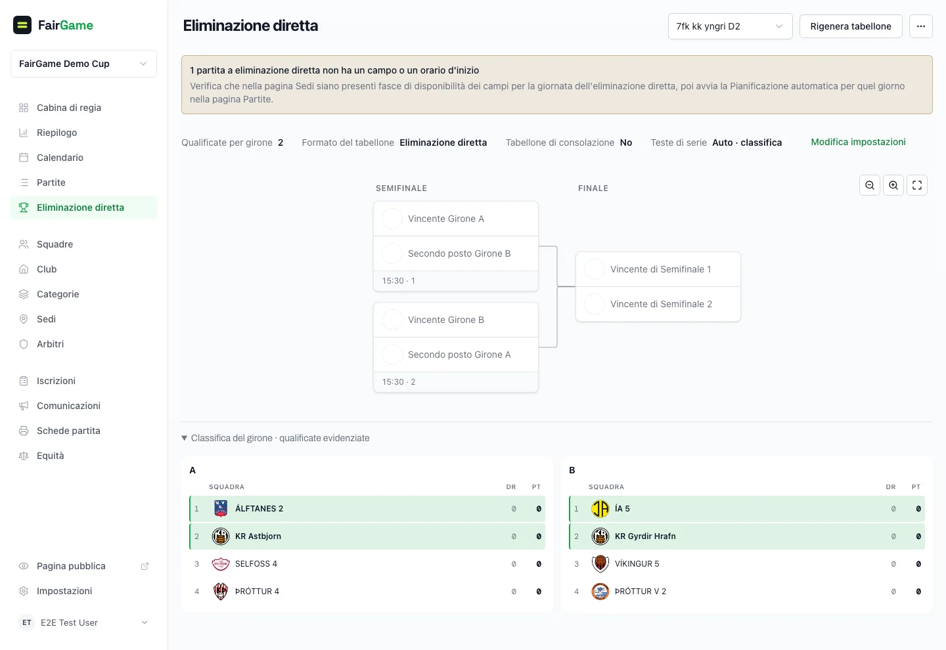Navigate to Calendario

(83, 158)
